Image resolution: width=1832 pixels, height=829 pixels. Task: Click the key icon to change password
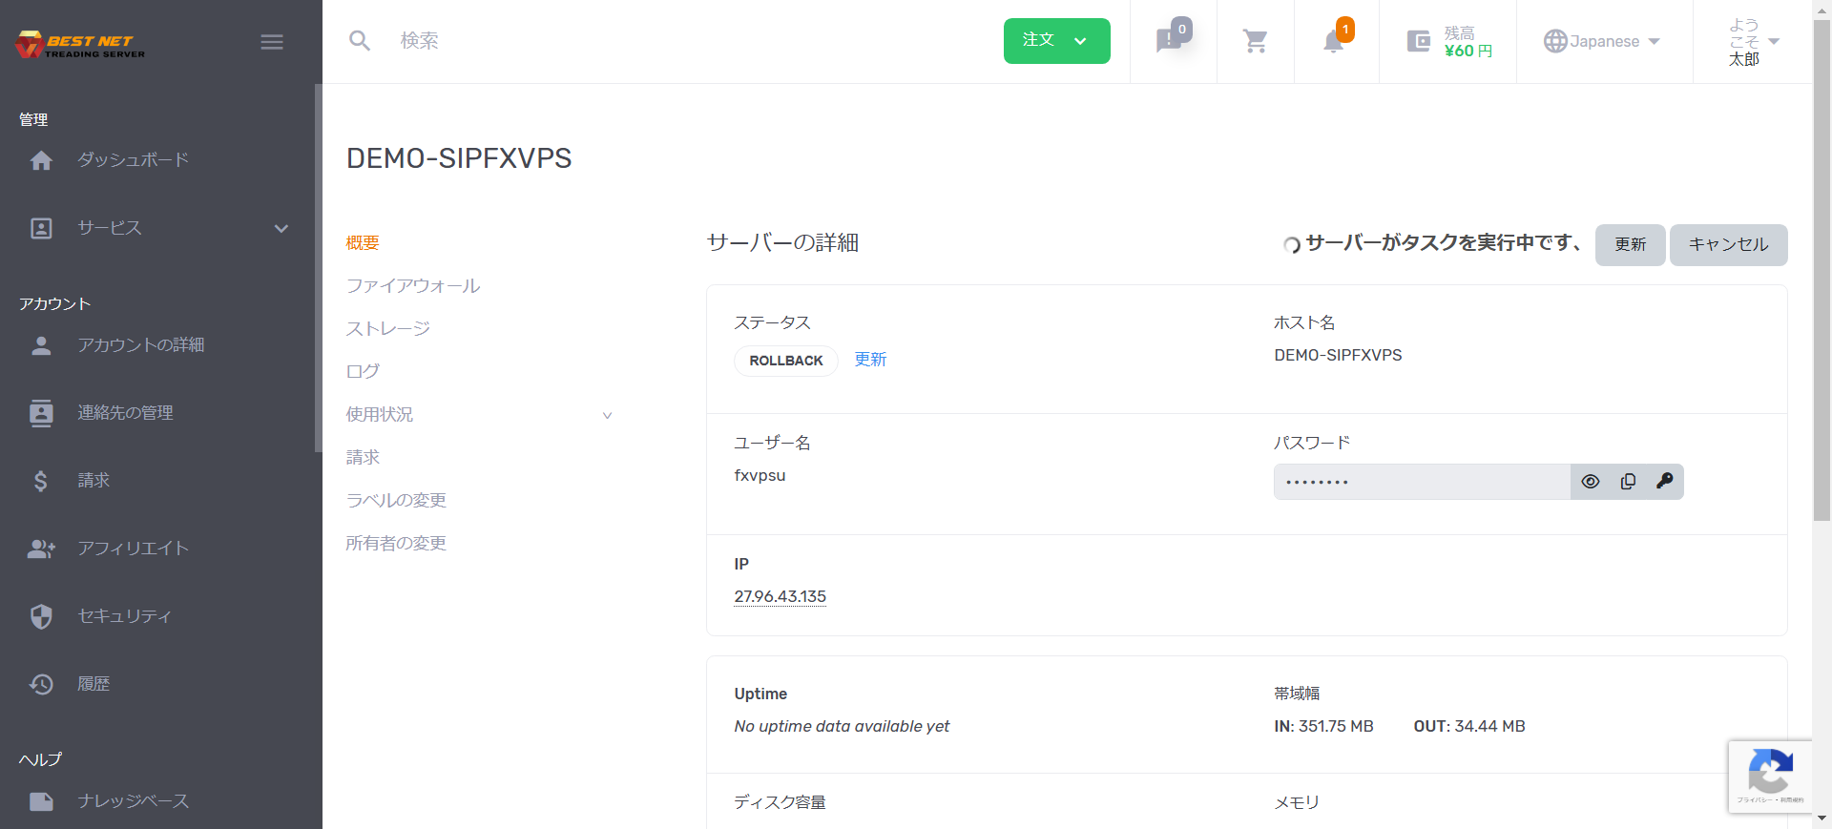coord(1664,482)
